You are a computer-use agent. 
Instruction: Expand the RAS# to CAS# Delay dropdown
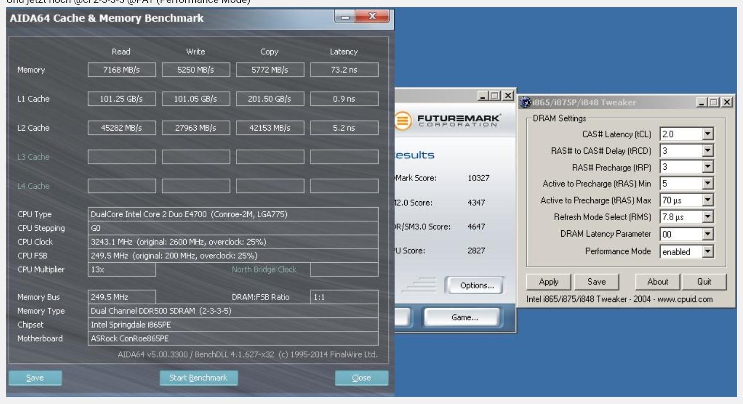pyautogui.click(x=708, y=150)
